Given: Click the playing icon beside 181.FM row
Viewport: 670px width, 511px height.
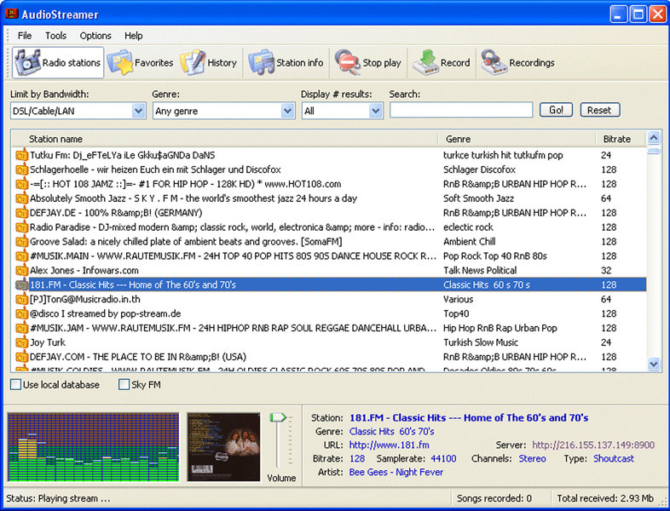Looking at the screenshot, I should [x=21, y=284].
